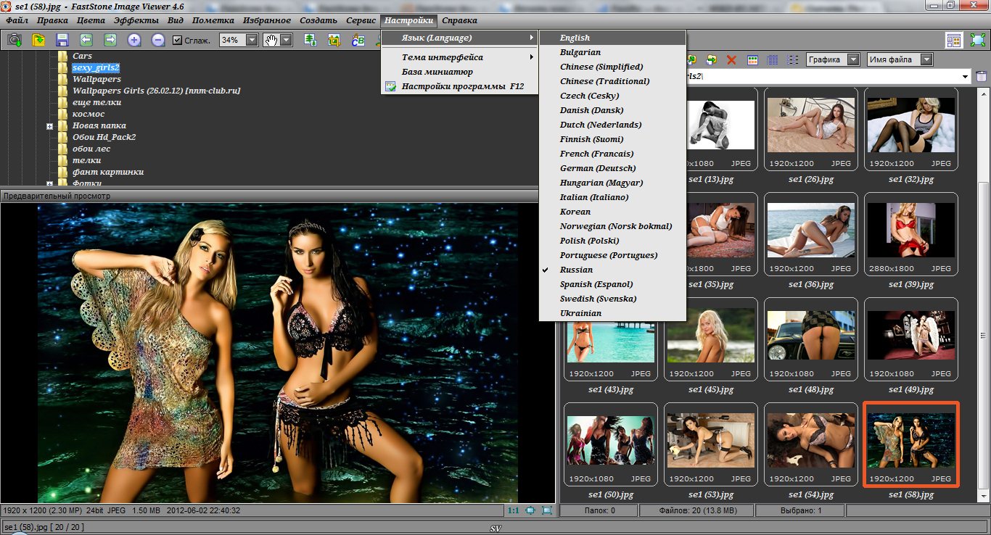Open the 34% zoom level dropdown
The width and height of the screenshot is (991, 535).
point(251,41)
